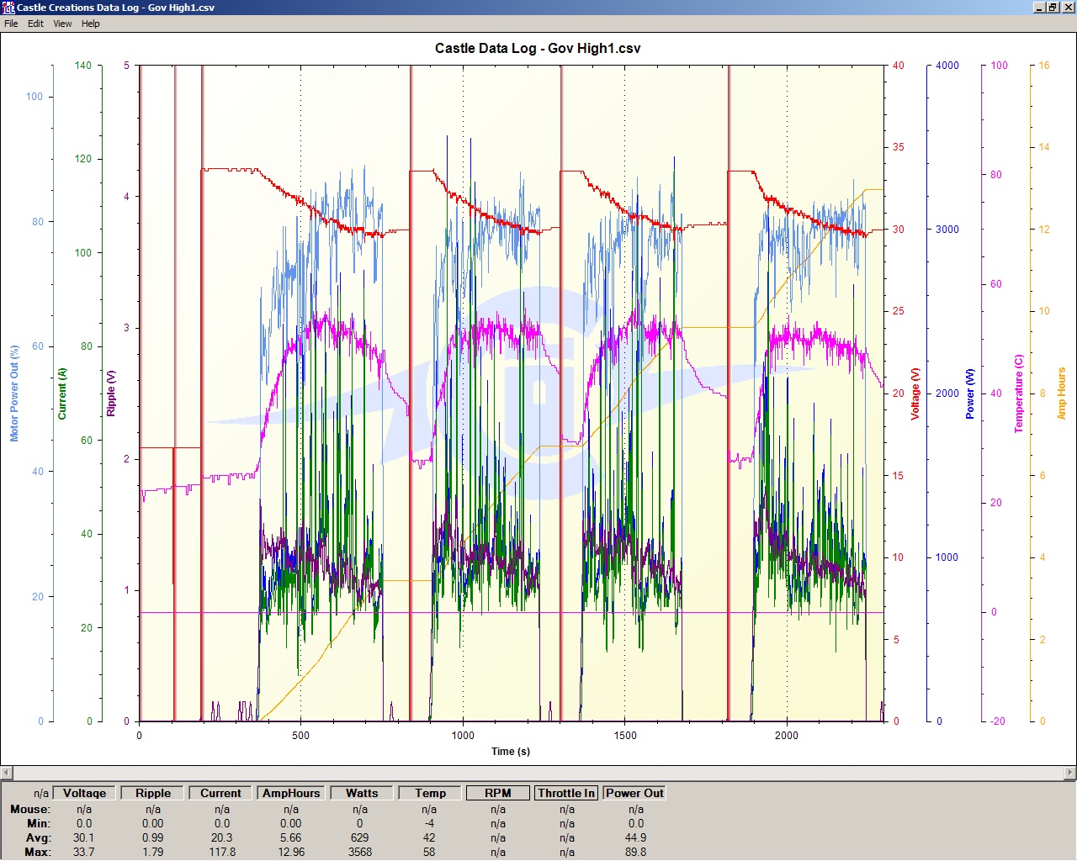The height and width of the screenshot is (861, 1077).
Task: Click the Min Temp value -4
Action: [x=429, y=823]
